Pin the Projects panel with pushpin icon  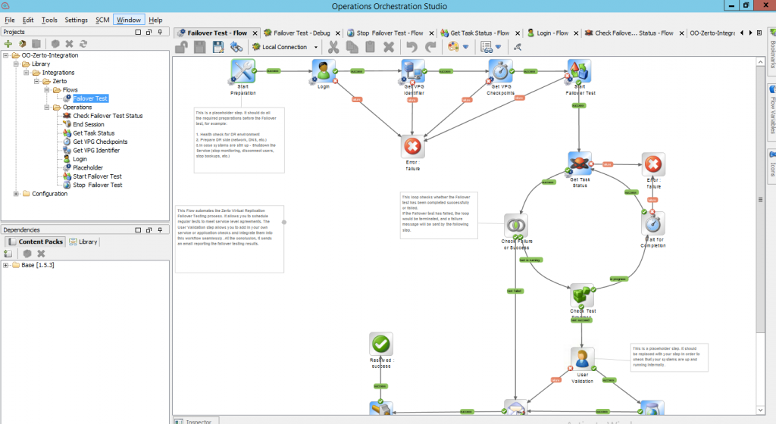[160, 32]
